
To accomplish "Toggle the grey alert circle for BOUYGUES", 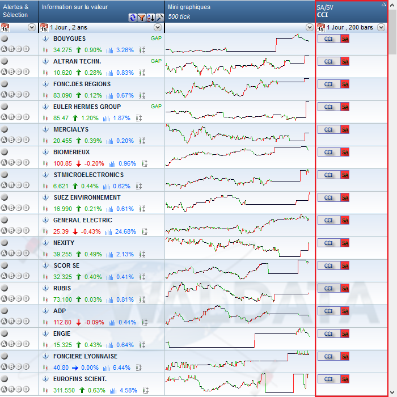I will tap(5, 39).
